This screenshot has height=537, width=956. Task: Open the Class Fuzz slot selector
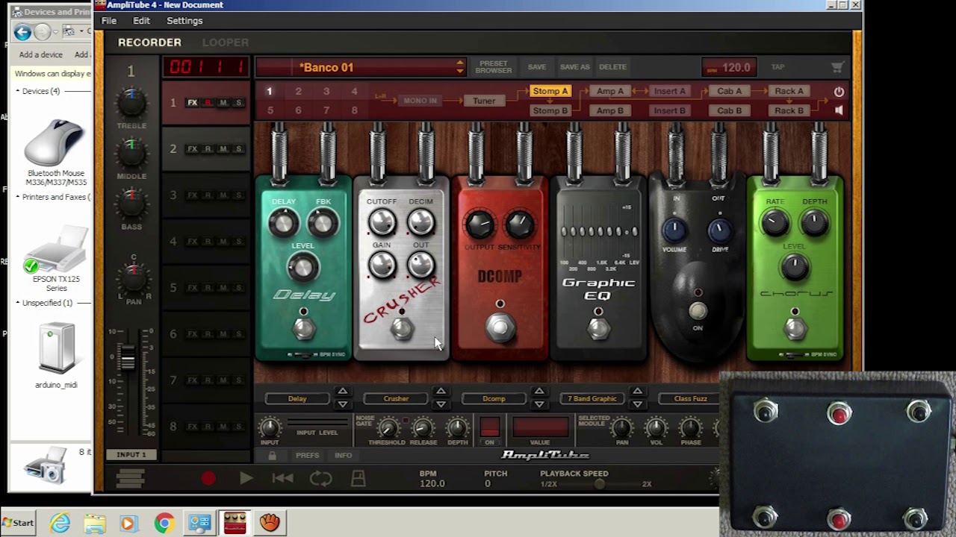690,399
